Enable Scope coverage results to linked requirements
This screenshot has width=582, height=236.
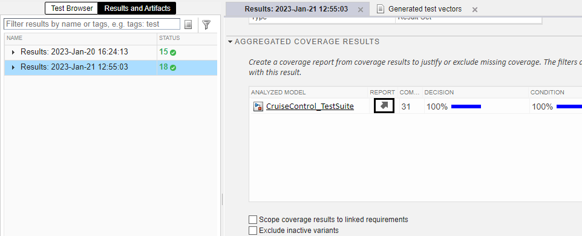click(253, 219)
